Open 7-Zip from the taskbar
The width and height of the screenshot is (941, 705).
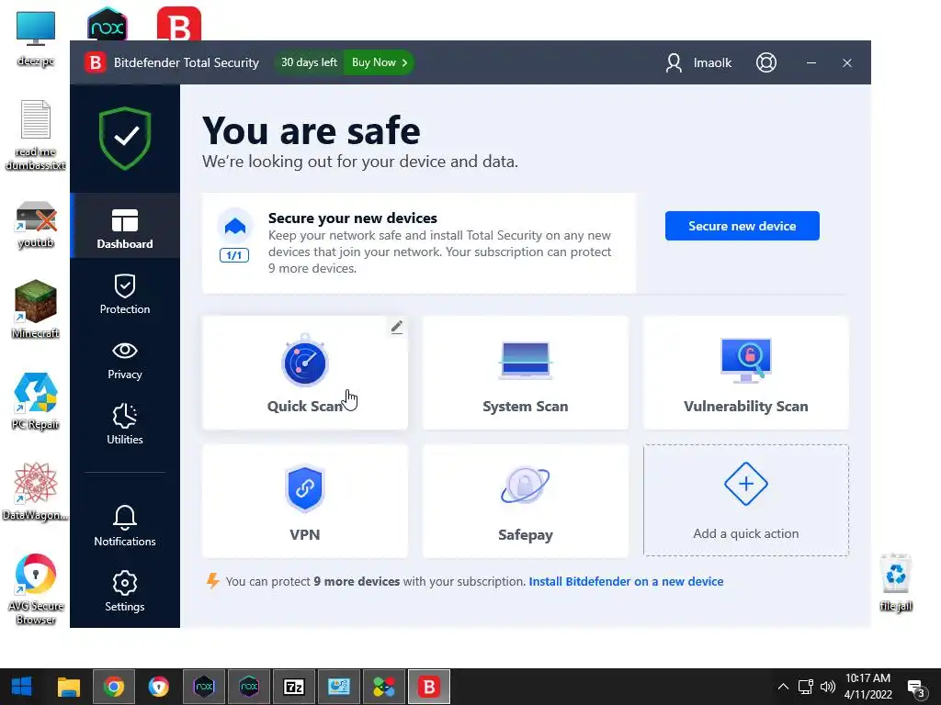tap(293, 687)
